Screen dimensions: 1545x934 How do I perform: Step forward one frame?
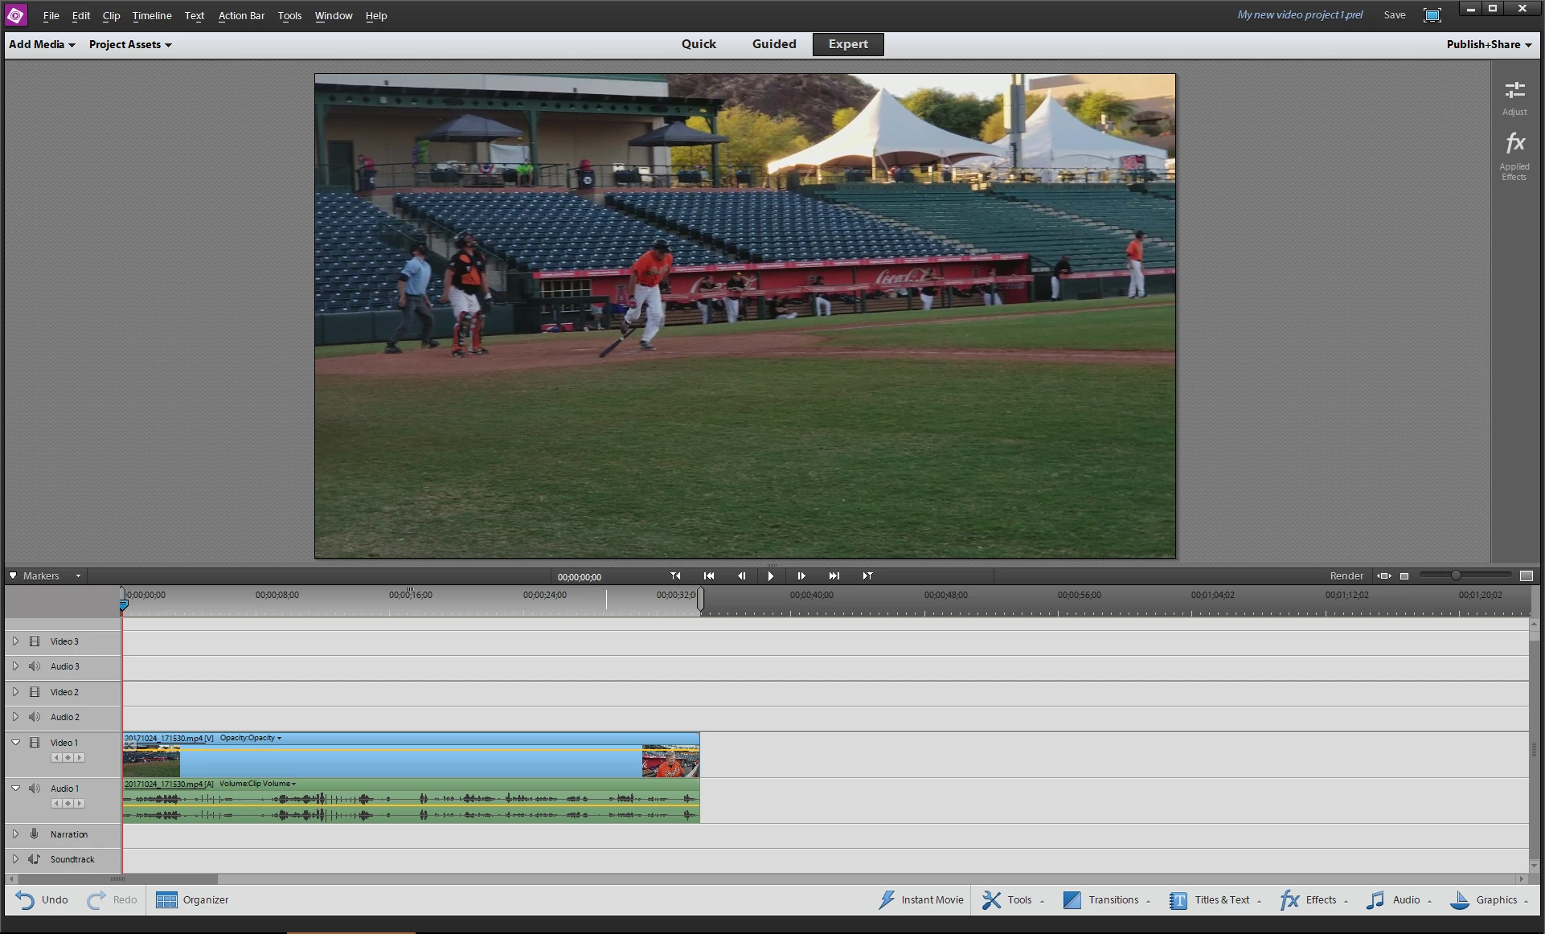(801, 576)
